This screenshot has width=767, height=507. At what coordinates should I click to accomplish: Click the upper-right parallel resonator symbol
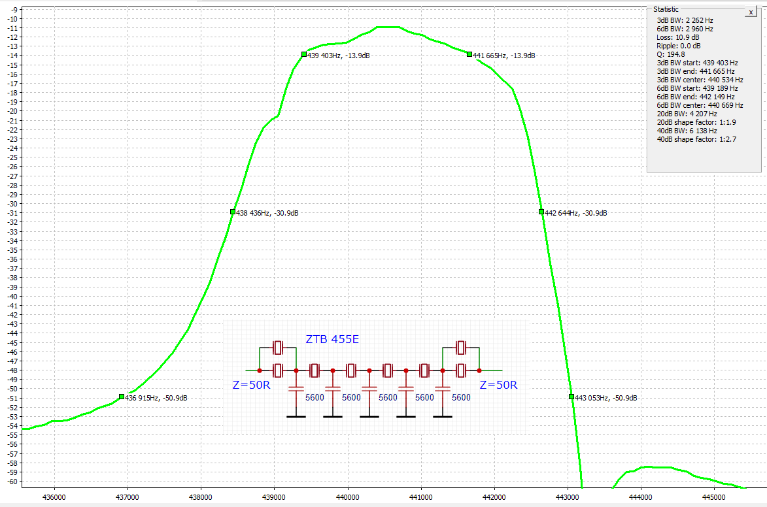tap(461, 346)
